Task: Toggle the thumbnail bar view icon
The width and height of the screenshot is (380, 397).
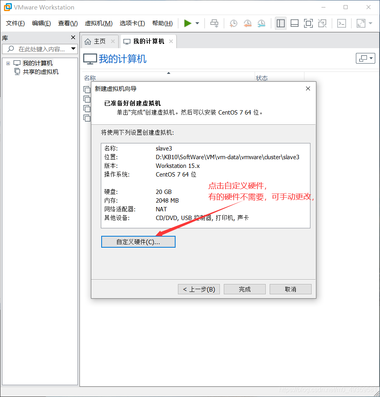Action: coord(294,23)
